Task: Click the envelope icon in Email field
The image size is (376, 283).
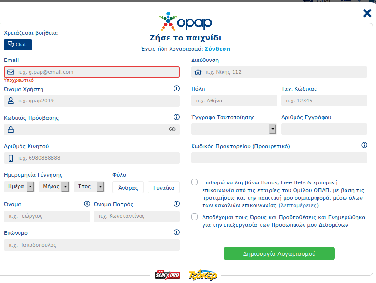Action: tap(11, 72)
